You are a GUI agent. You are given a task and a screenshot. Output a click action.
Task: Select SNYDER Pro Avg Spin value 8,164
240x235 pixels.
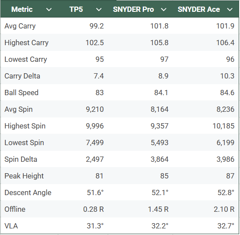pyautogui.click(x=159, y=109)
